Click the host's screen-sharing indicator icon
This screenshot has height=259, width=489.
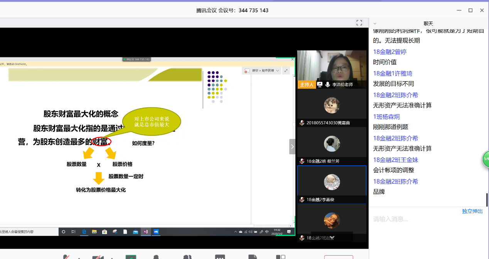coord(320,84)
